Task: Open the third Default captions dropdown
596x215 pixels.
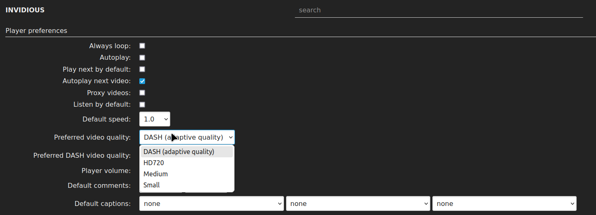Action: click(504, 203)
